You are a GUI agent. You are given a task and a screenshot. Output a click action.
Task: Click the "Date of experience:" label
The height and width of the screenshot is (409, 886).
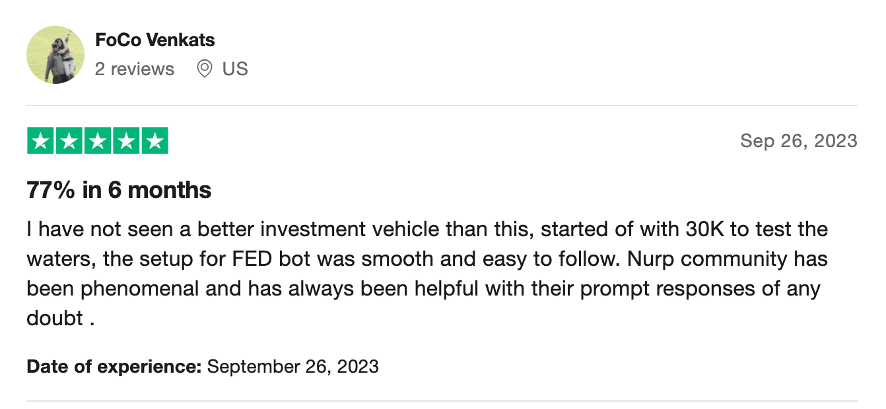[x=114, y=366]
